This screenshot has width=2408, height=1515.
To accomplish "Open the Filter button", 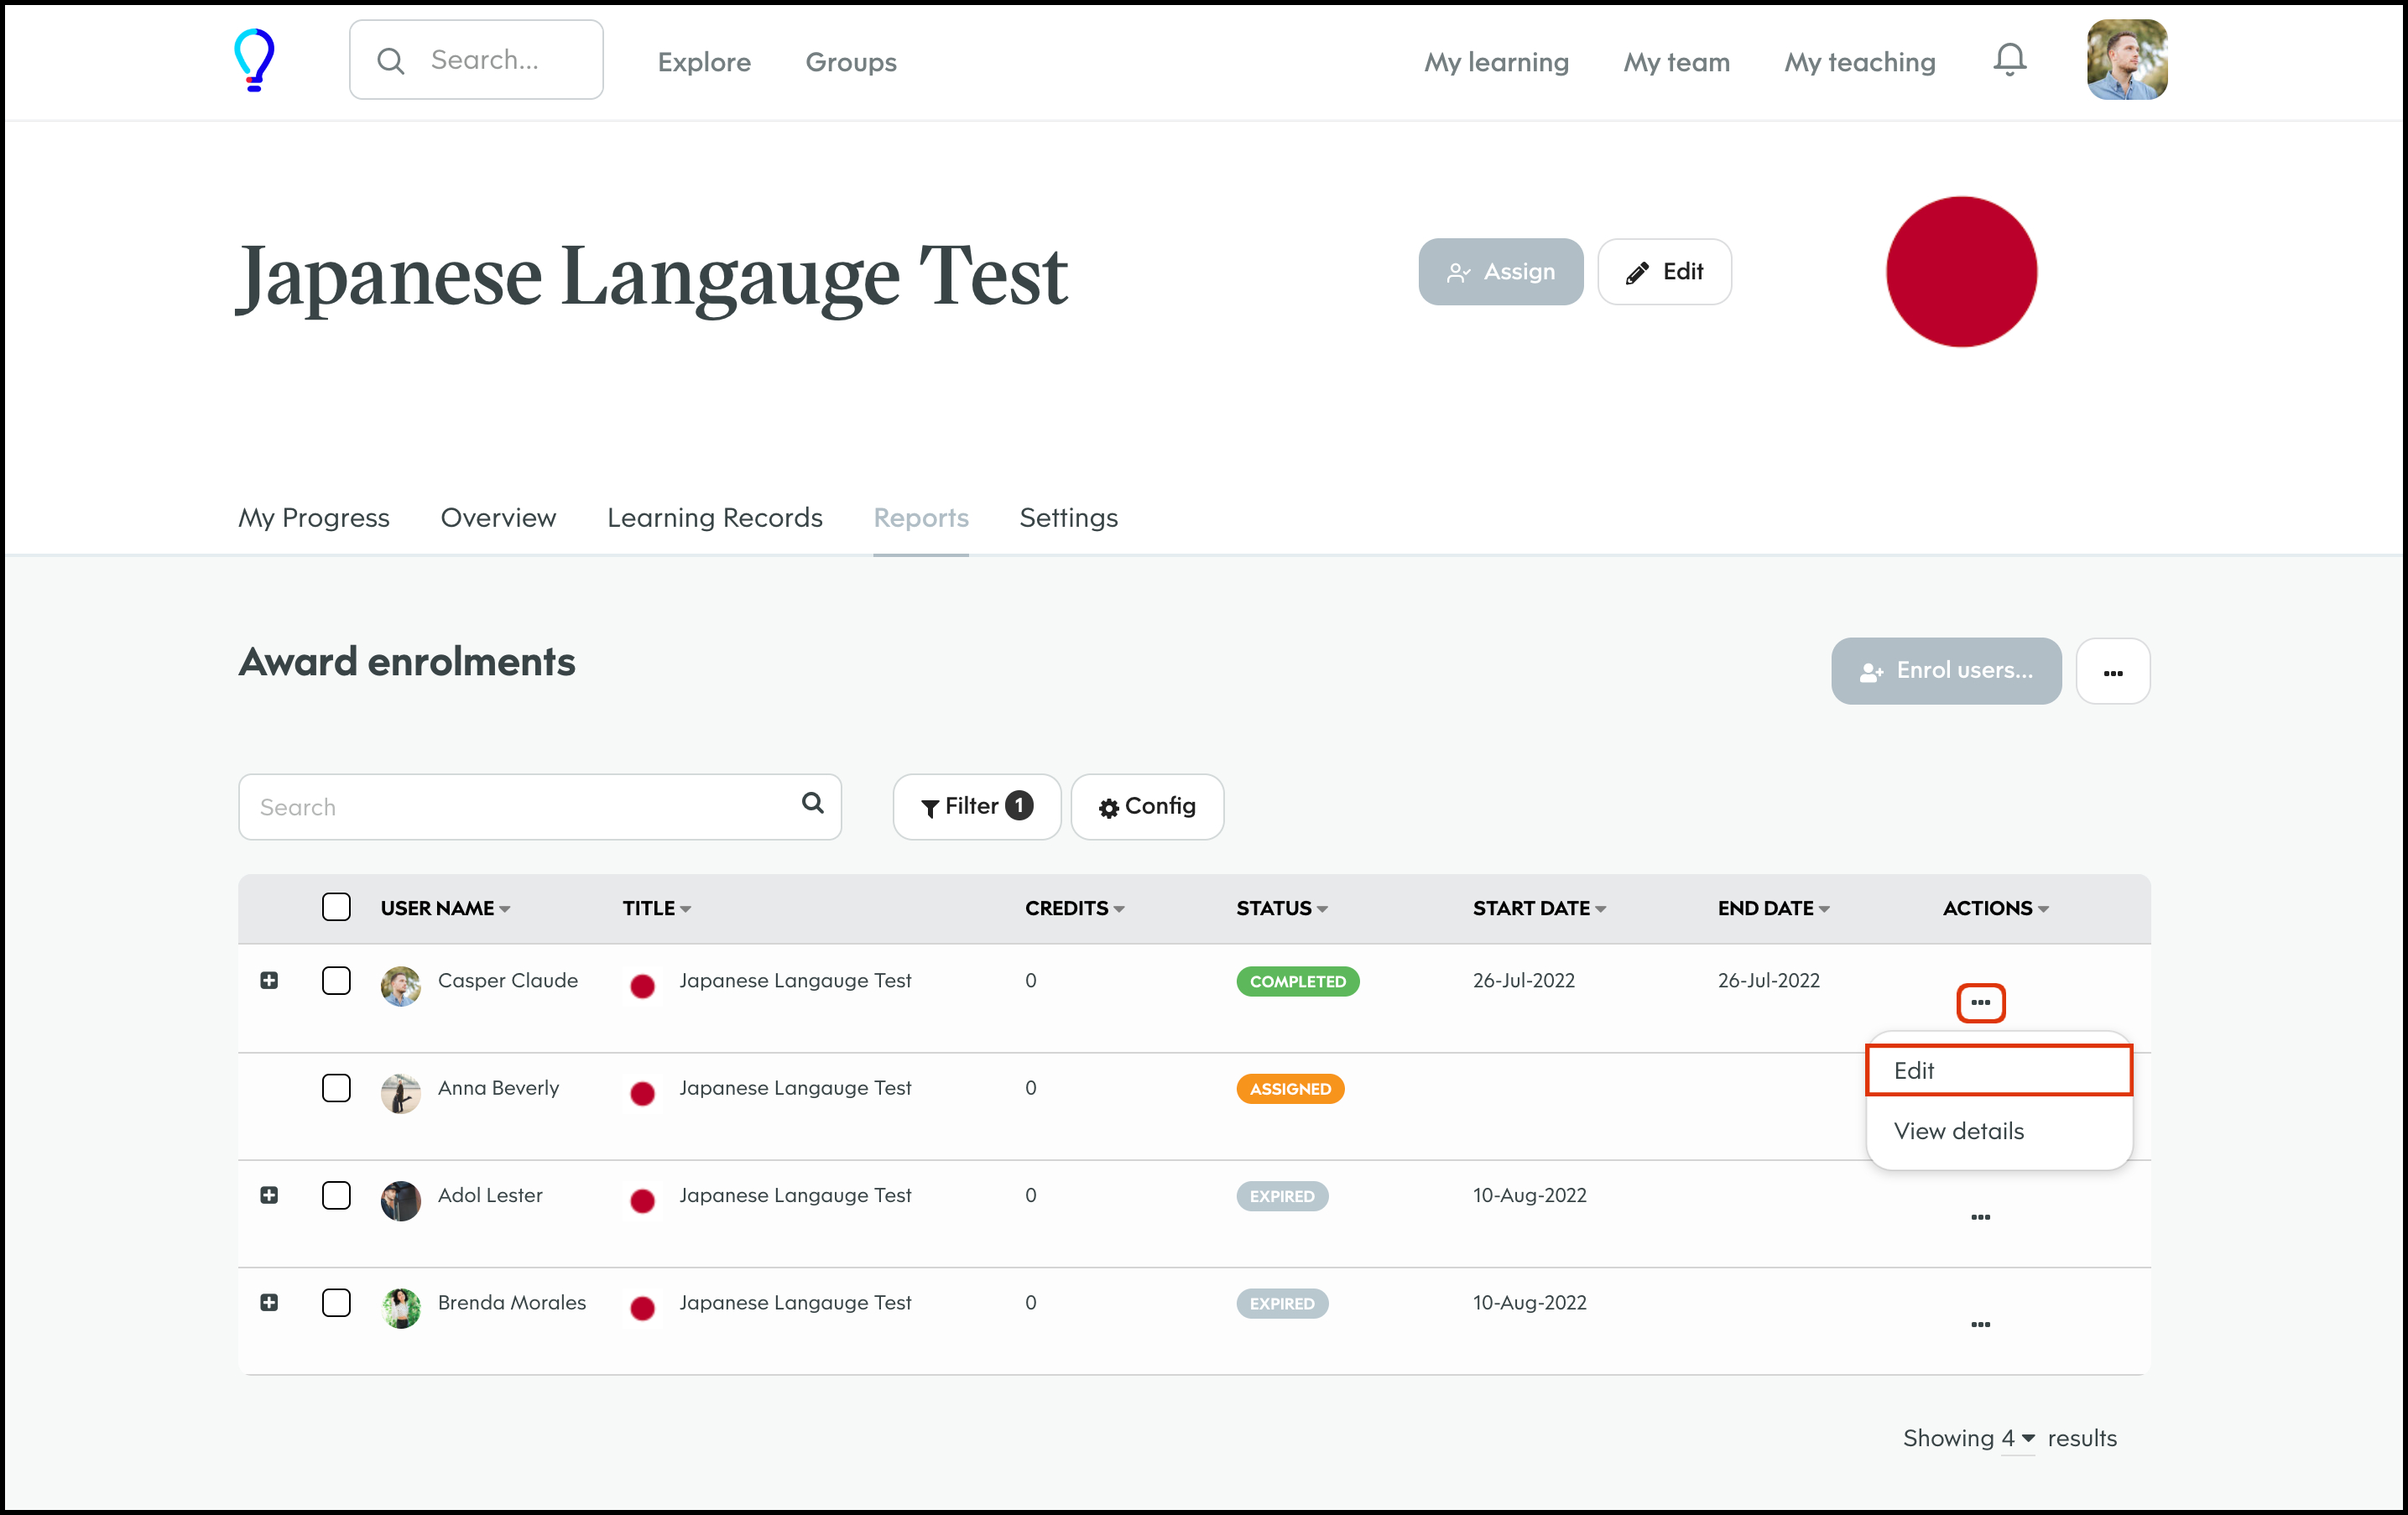I will (976, 806).
